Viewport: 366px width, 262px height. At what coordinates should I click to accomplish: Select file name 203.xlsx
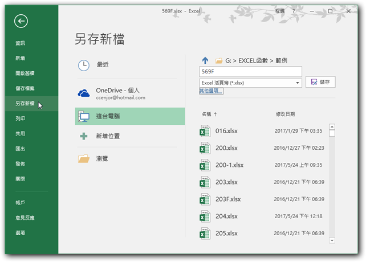point(226,182)
